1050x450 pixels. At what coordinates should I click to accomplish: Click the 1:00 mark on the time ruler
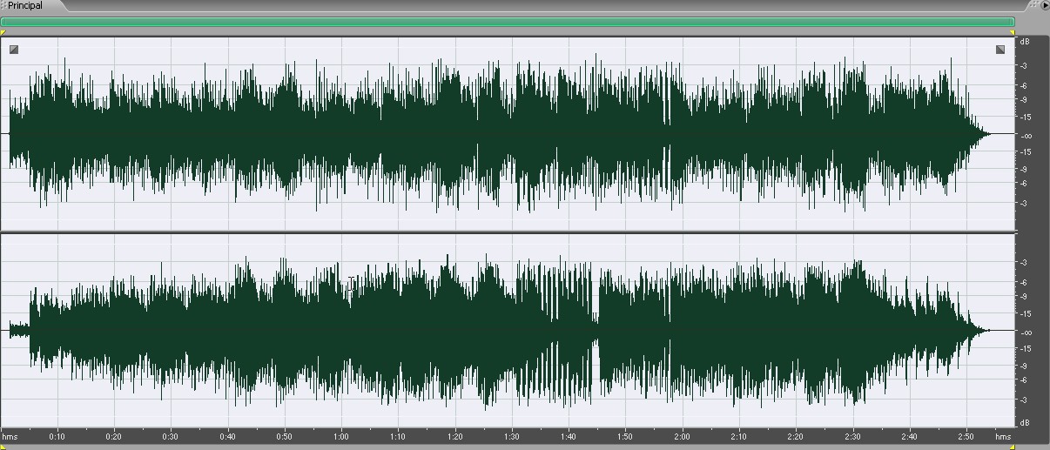point(341,436)
